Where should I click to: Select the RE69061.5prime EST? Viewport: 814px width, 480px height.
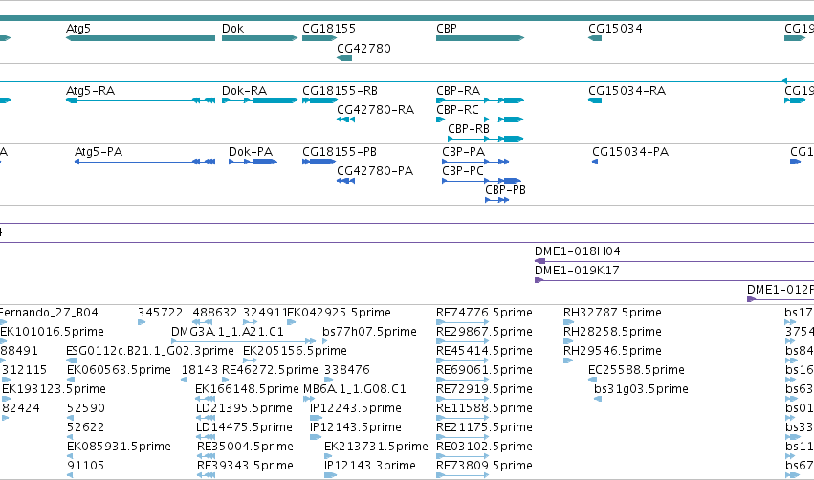pos(463,380)
